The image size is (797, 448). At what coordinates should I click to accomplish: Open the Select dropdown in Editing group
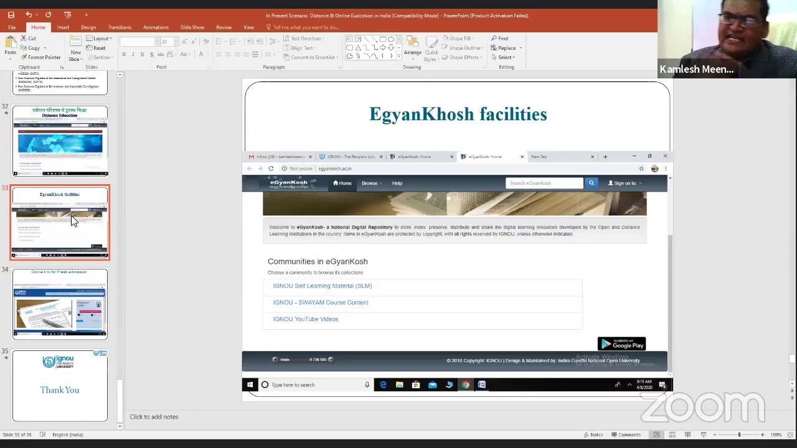point(503,57)
